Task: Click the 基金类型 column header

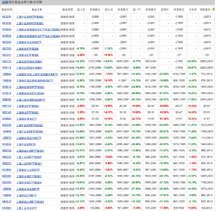Action: pyautogui.click(x=68, y=9)
